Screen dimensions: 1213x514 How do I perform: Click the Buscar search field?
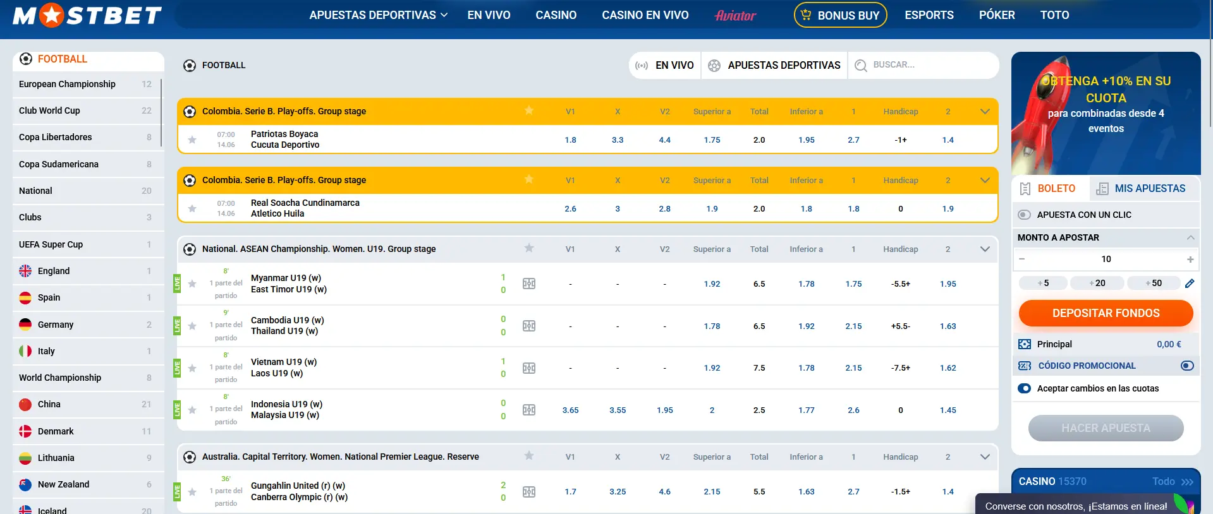[929, 65]
